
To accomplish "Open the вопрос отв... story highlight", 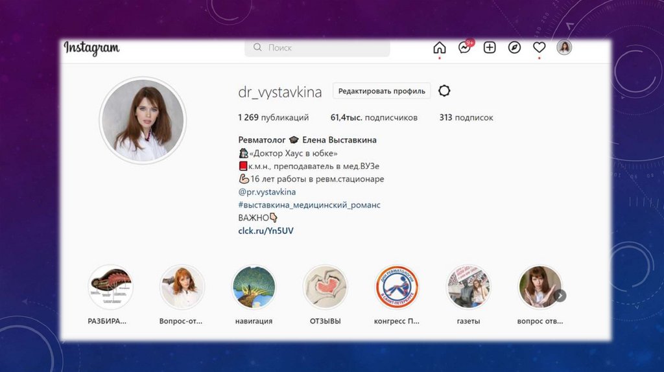I will [x=540, y=286].
